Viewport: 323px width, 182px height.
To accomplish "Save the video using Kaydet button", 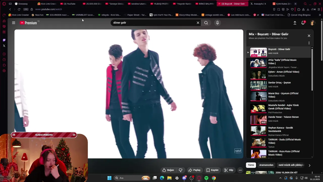I will (212, 170).
